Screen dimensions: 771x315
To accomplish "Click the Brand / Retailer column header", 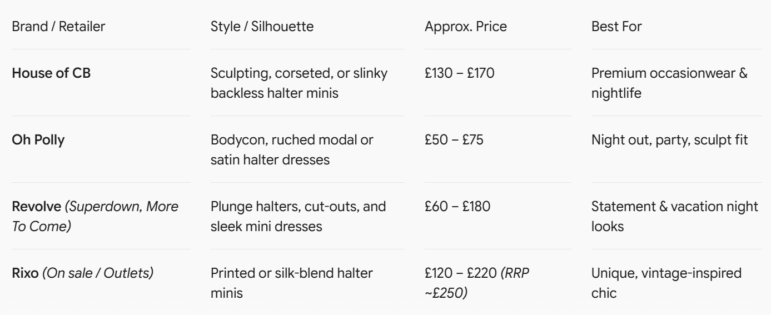I will [x=58, y=26].
